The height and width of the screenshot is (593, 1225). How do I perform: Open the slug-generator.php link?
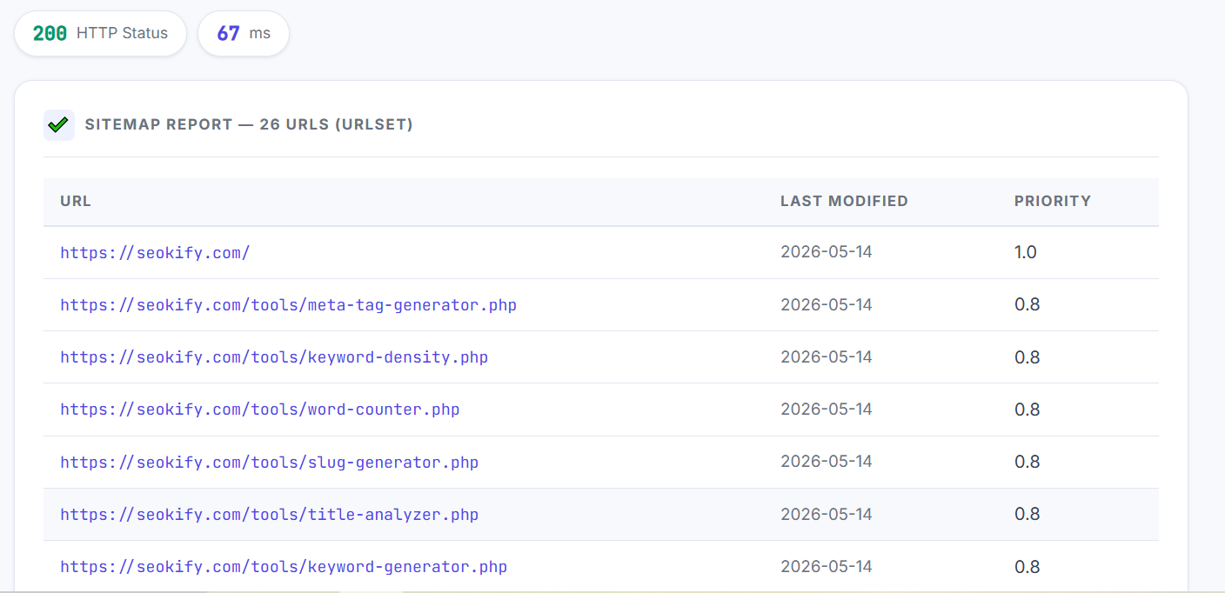[270, 463]
